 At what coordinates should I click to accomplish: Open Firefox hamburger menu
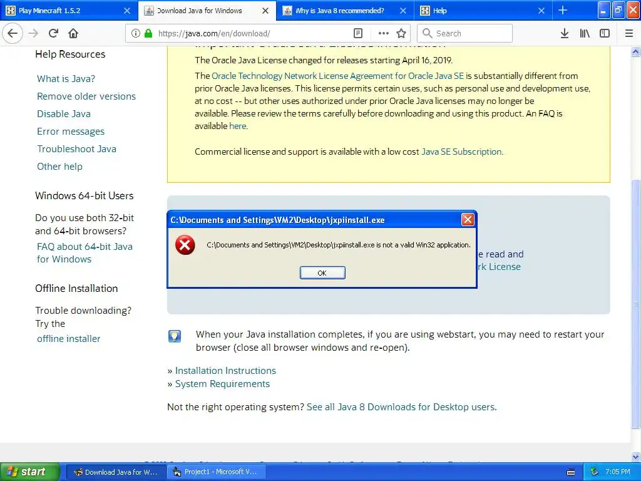tap(629, 33)
